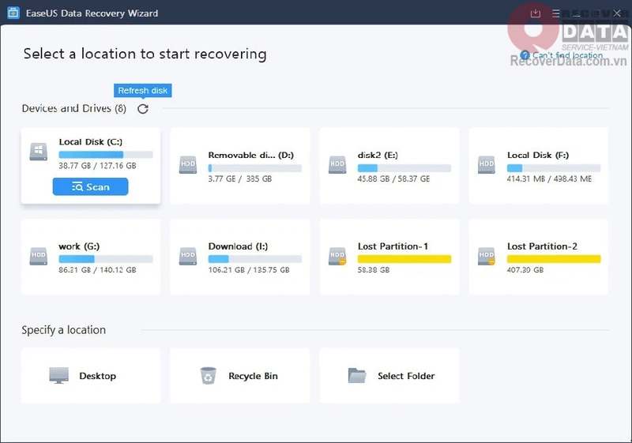
Task: Click the HDD icon of disk2 (E:)
Action: tap(337, 165)
